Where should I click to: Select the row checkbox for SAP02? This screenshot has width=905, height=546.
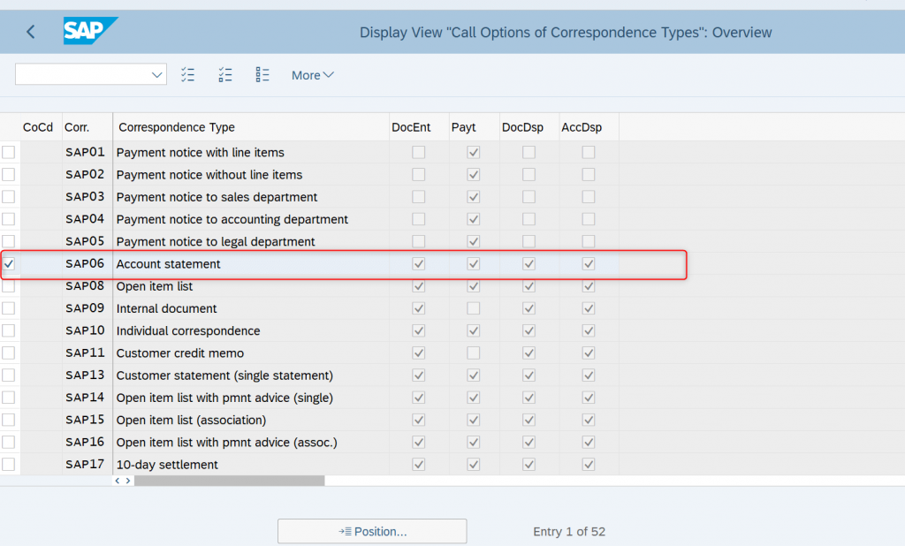click(9, 174)
